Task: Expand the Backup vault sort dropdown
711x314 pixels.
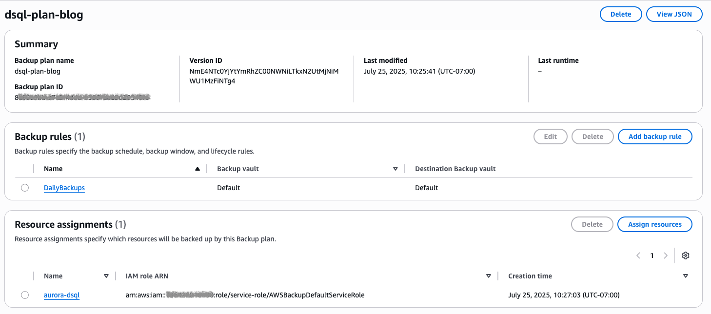Action: coord(395,168)
